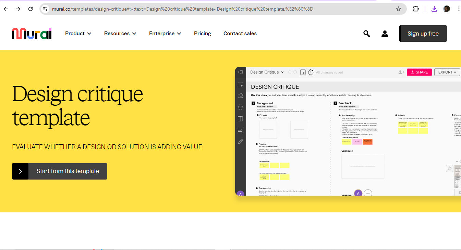Viewport: 461px width, 250px height.
Task: Click Sign up free button
Action: 423,34
